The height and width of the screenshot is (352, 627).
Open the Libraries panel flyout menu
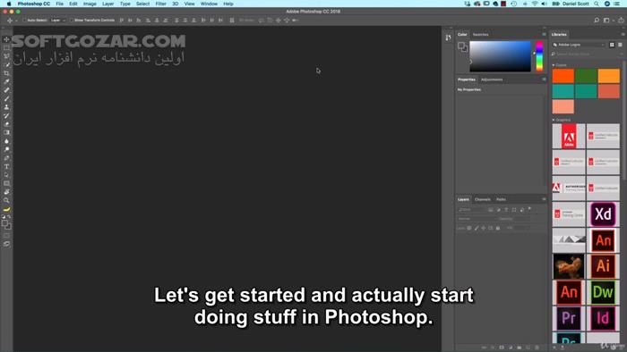tap(623, 34)
